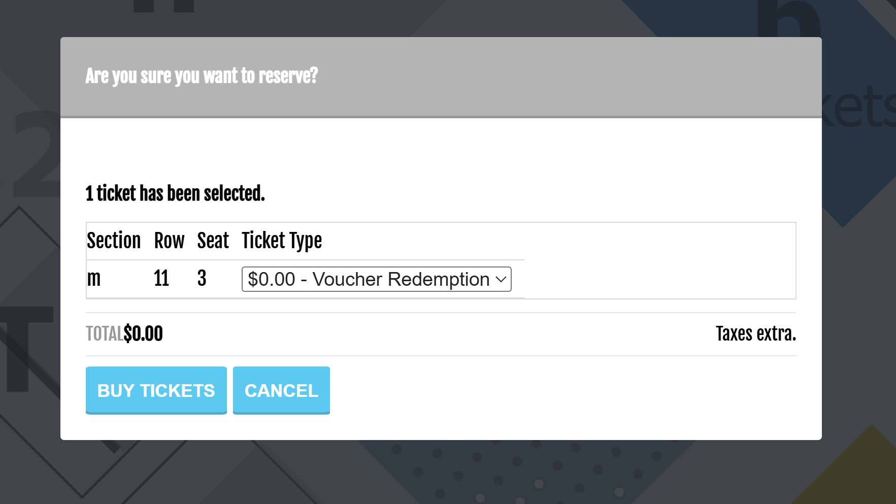Click the Seat column header
This screenshot has width=896, height=504.
coord(213,241)
